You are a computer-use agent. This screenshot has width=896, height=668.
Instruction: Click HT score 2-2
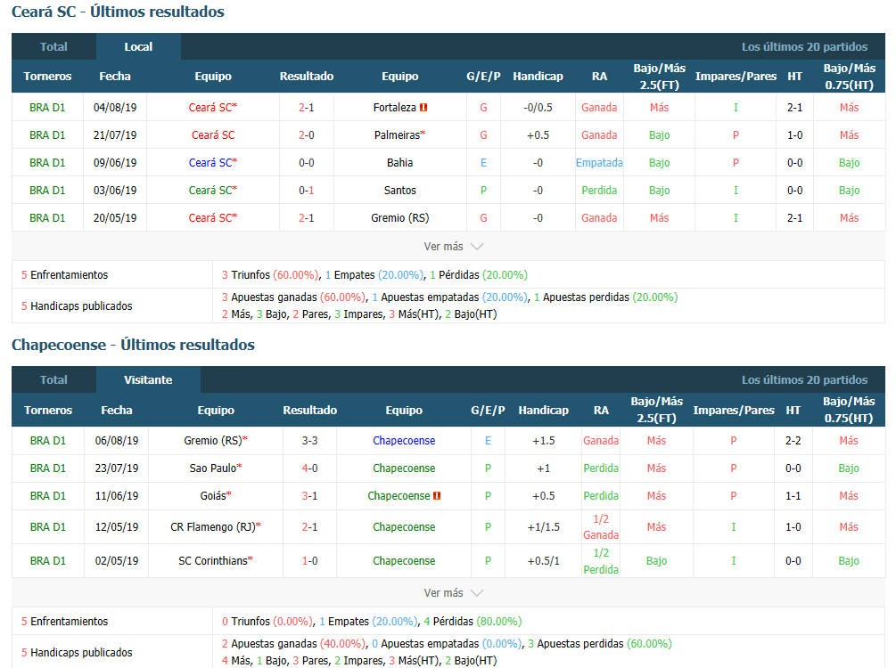click(x=793, y=441)
